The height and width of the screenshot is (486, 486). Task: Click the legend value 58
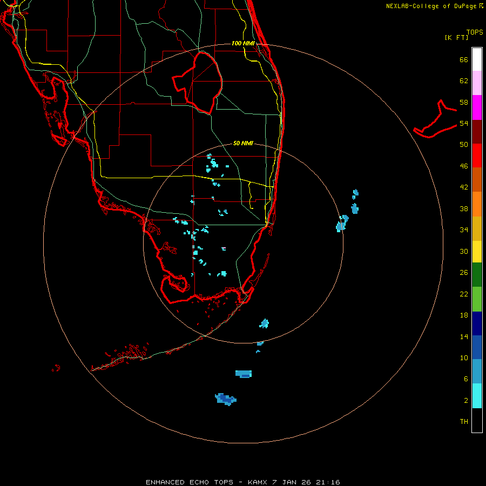tap(464, 102)
